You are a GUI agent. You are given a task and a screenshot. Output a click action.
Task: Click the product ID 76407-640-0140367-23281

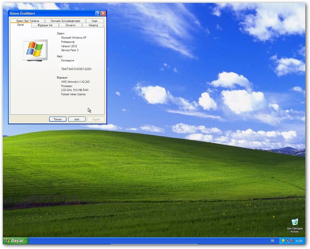coord(76,69)
